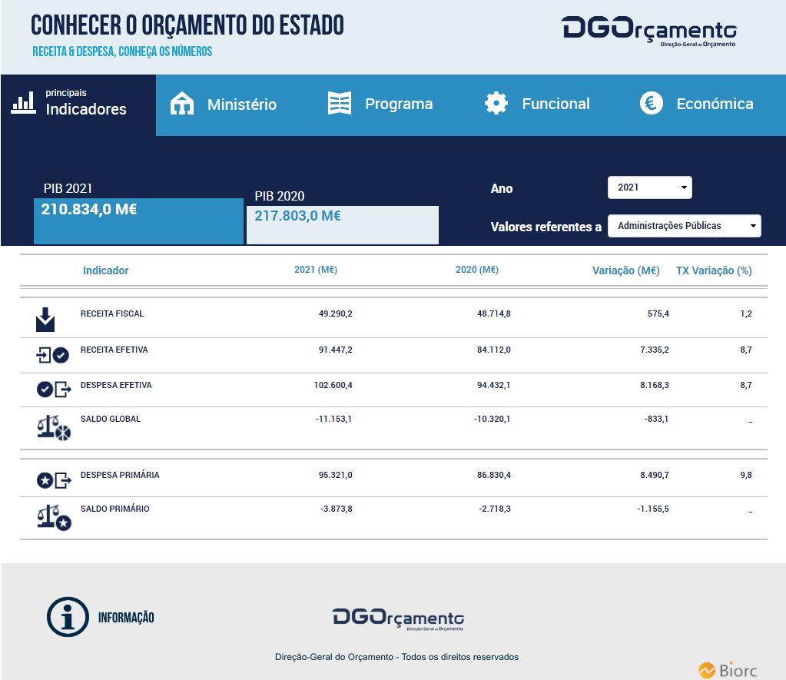Click the DGOrçamento logo in footer
786x680 pixels.
click(x=398, y=619)
